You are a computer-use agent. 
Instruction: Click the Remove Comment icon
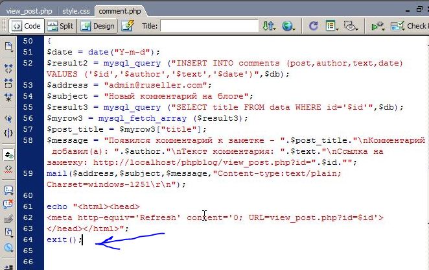coord(8,204)
